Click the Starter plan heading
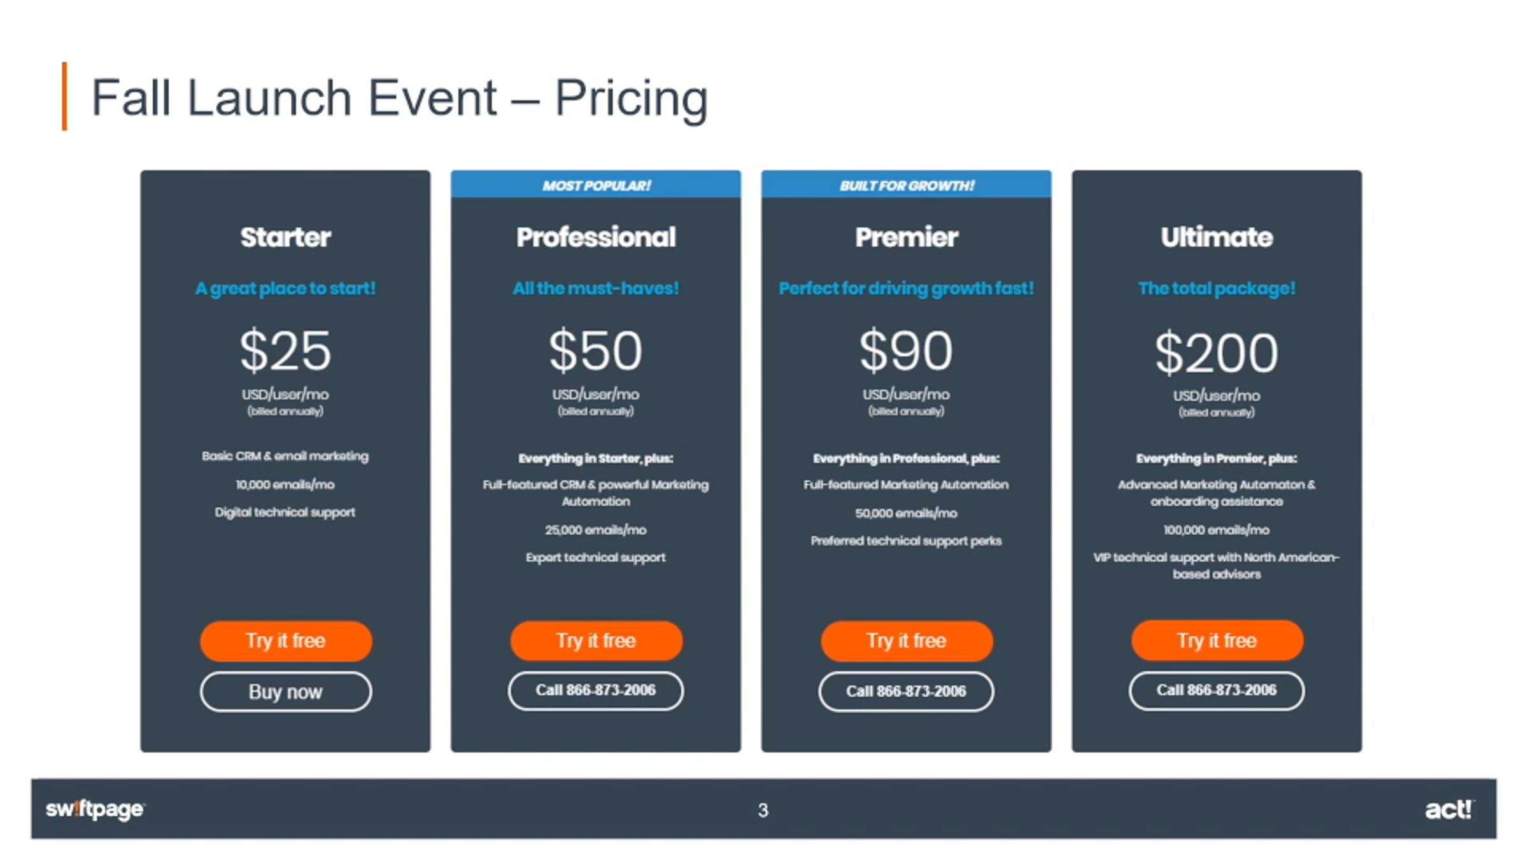Screen dimensions: 1528x859 click(286, 237)
